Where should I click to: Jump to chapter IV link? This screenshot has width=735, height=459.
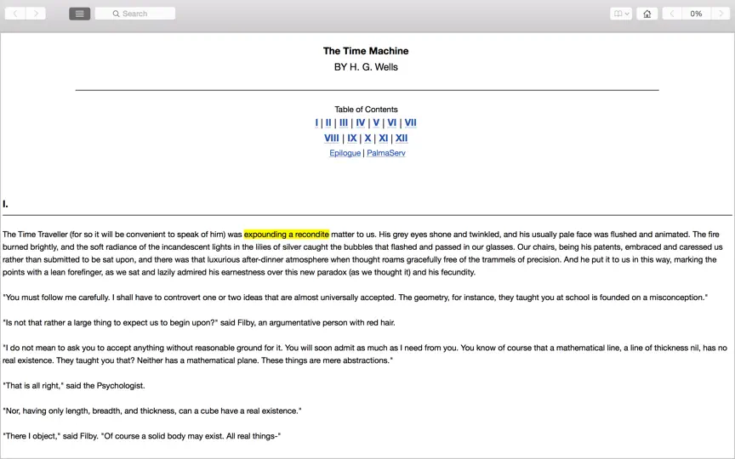[x=361, y=122]
